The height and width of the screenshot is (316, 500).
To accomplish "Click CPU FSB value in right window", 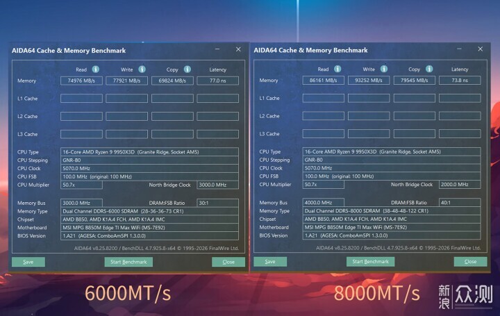I will [x=392, y=176].
